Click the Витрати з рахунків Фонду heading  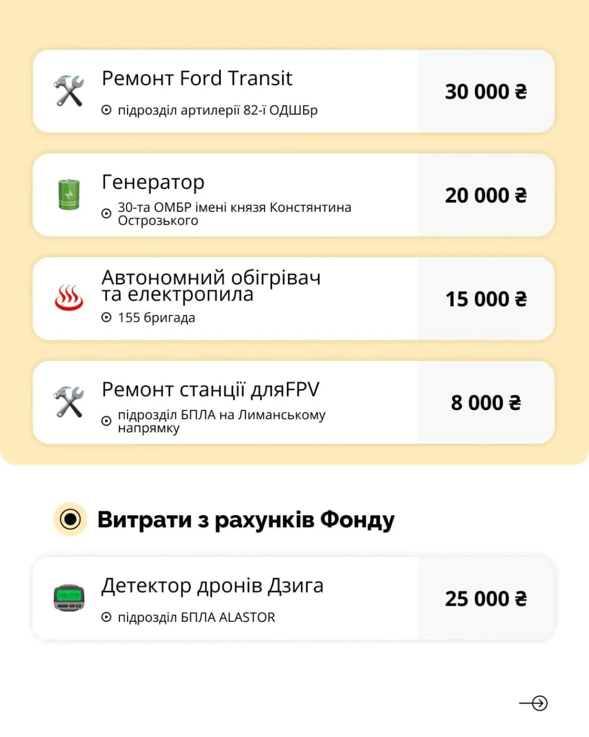pyautogui.click(x=246, y=519)
